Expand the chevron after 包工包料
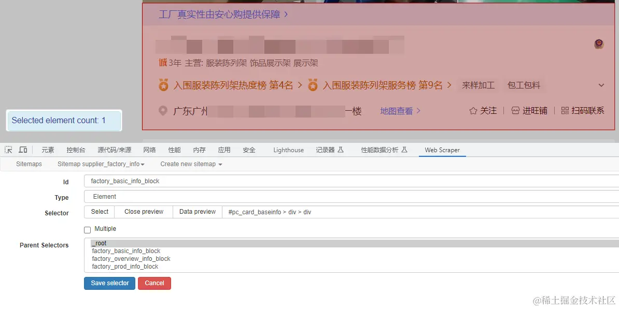The width and height of the screenshot is (619, 309). click(601, 84)
